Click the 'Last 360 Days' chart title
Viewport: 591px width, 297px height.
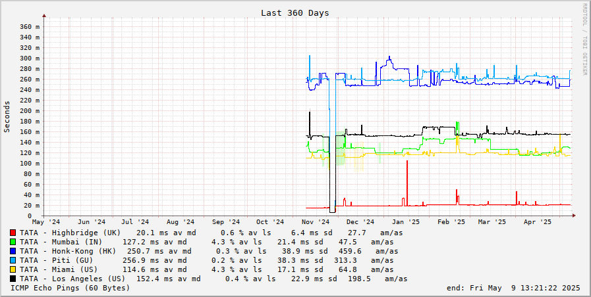pos(295,12)
